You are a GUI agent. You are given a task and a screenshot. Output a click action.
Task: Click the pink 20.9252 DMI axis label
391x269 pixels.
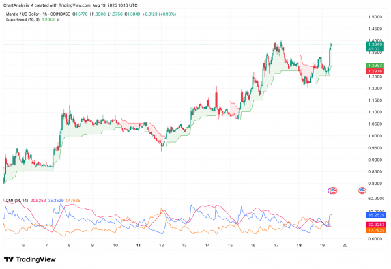point(376,225)
